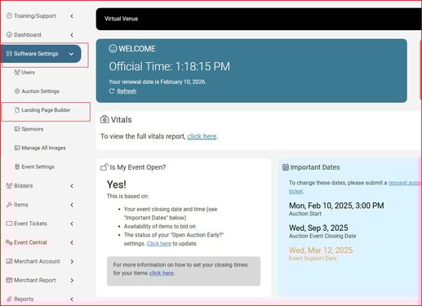Click the Important Dates calendar icon
The width and height of the screenshot is (422, 306).
[x=286, y=167]
